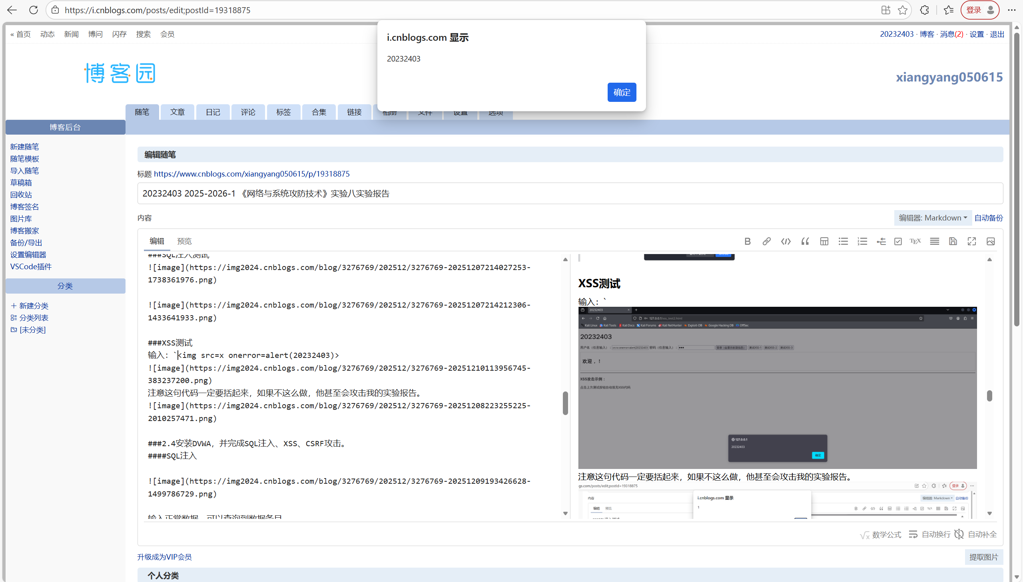
Task: Toggle 自动换行 word wrap option
Action: (929, 534)
